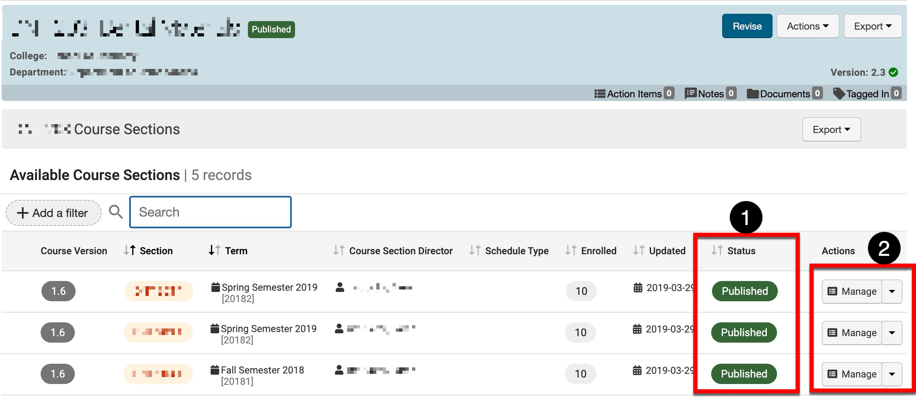Click the blue Revise button

coord(747,26)
